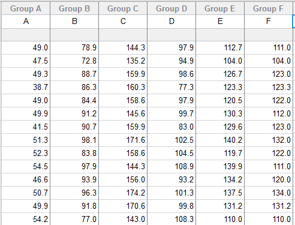Click the column letter header A
The height and width of the screenshot is (225, 295).
click(x=26, y=22)
